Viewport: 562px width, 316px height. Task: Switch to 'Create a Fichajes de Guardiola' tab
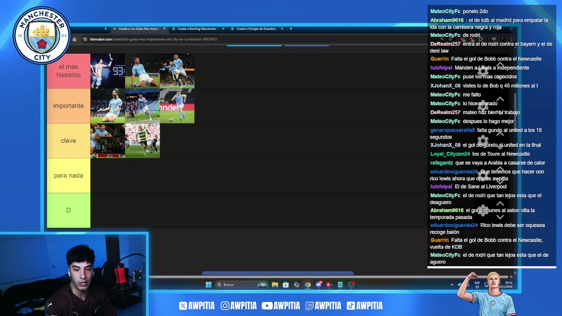coord(256,29)
